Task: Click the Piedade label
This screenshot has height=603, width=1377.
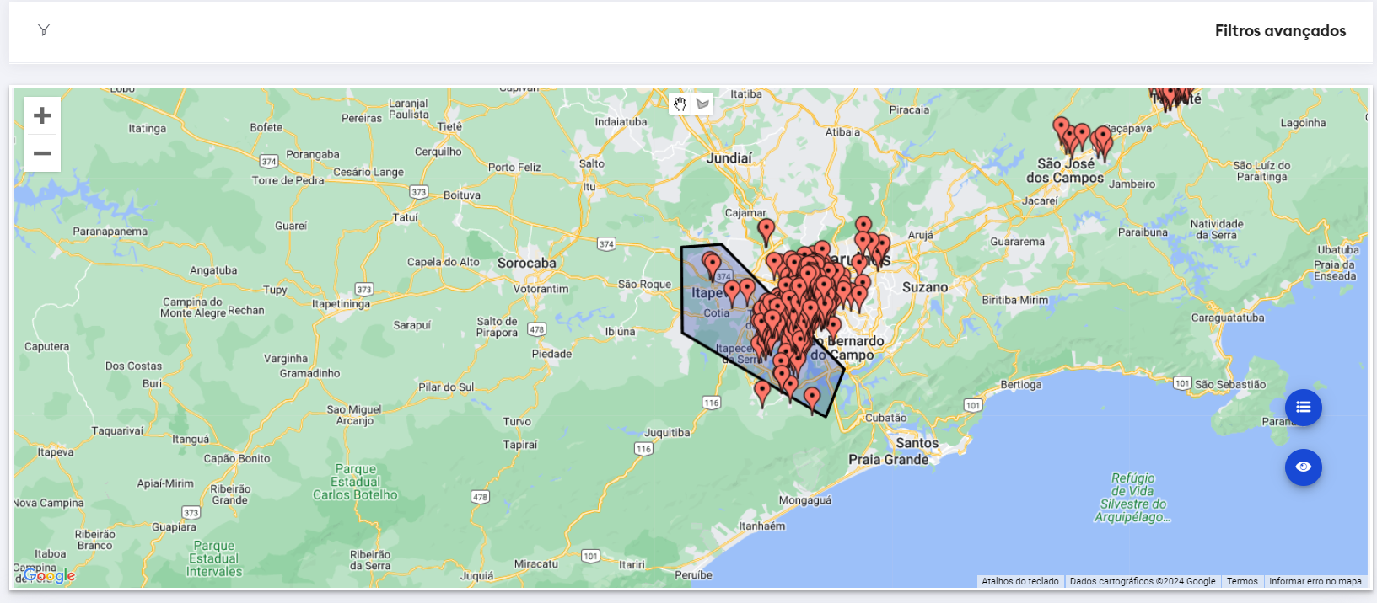Action: [551, 354]
